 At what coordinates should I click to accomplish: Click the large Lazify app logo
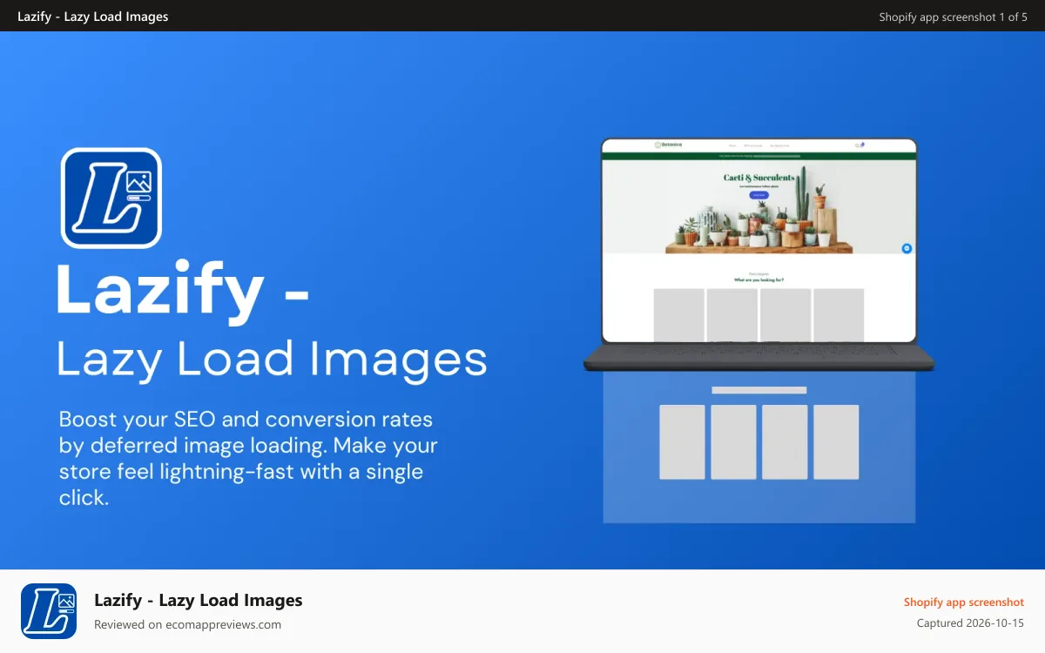pyautogui.click(x=111, y=198)
